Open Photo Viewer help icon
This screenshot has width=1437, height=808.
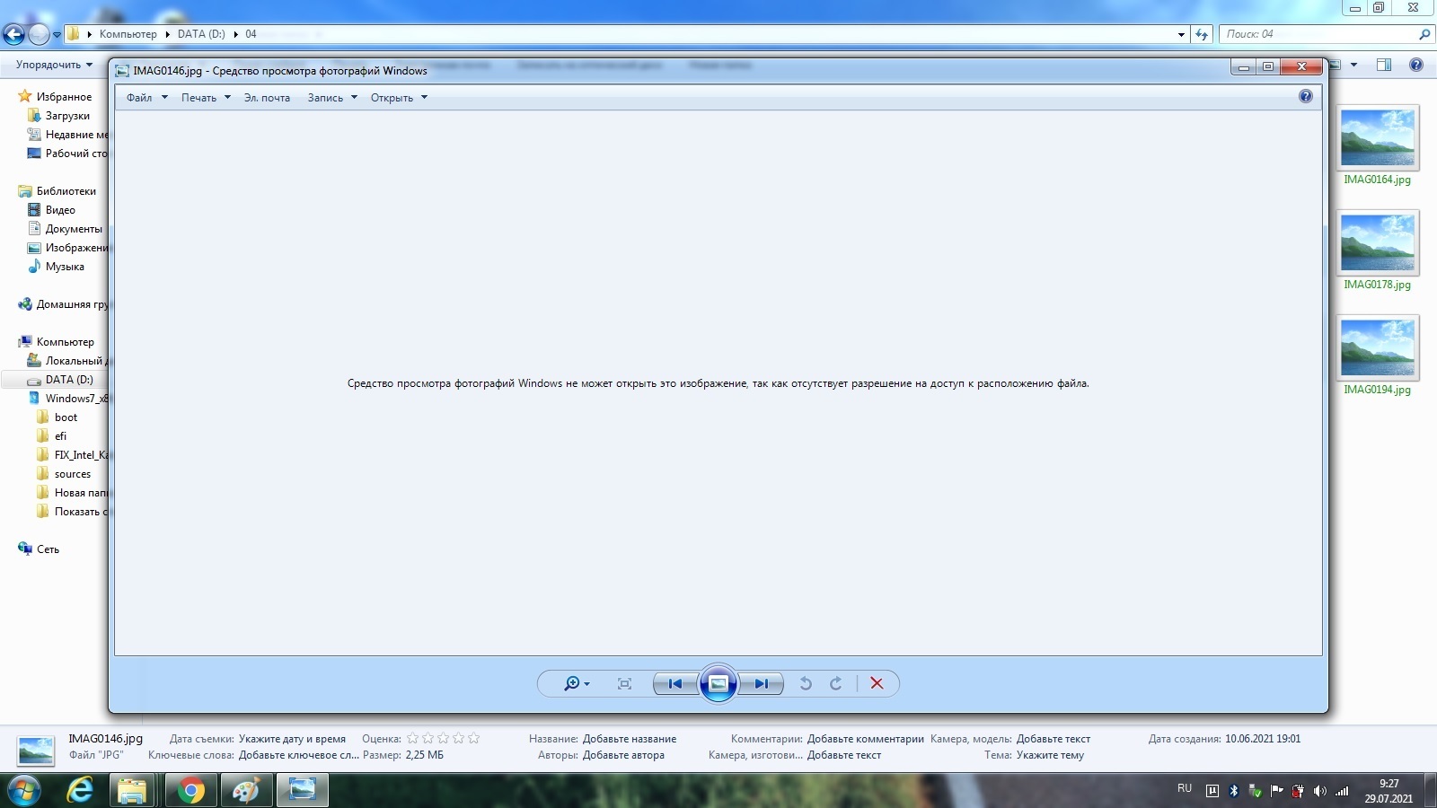point(1306,96)
